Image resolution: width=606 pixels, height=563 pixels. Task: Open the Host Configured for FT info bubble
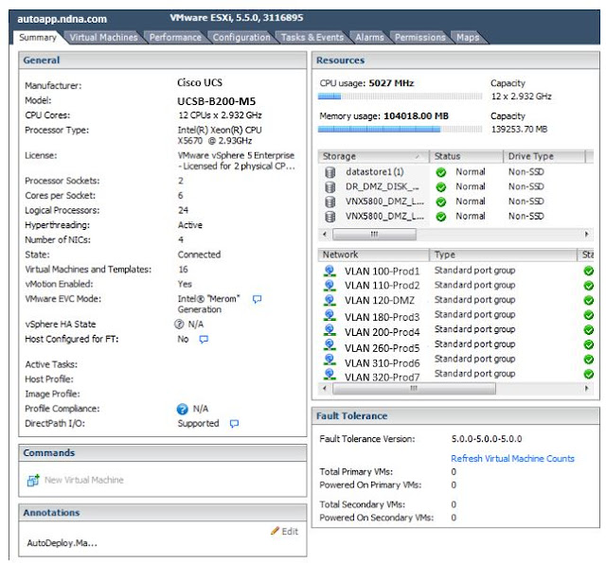tap(204, 340)
